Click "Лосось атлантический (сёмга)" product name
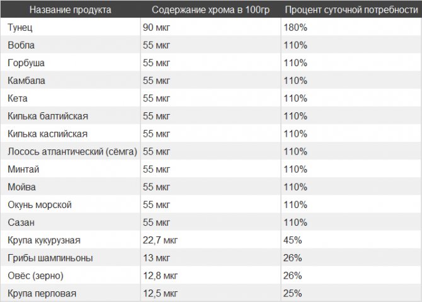The width and height of the screenshot is (422, 302). pyautogui.click(x=72, y=151)
